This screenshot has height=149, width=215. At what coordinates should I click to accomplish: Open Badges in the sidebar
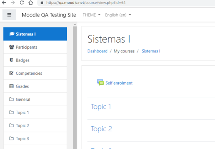tap(35, 60)
